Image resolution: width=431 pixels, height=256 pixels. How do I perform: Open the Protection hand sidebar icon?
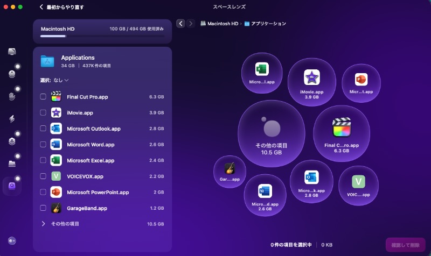coord(12,96)
